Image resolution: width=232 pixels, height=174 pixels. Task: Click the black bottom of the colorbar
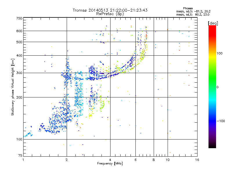tap(212, 146)
